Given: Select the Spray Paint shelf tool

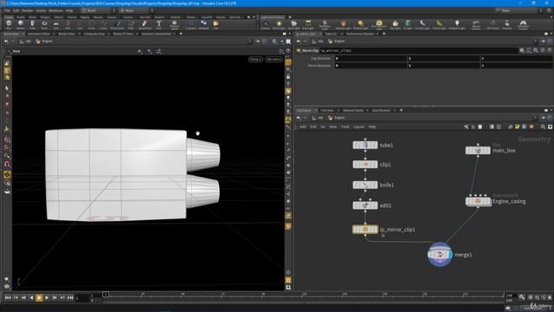Looking at the screenshot, I should 145,24.
